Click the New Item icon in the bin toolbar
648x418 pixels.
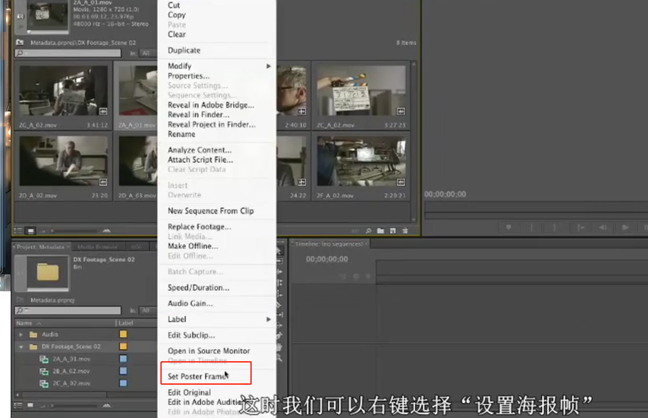click(x=393, y=231)
